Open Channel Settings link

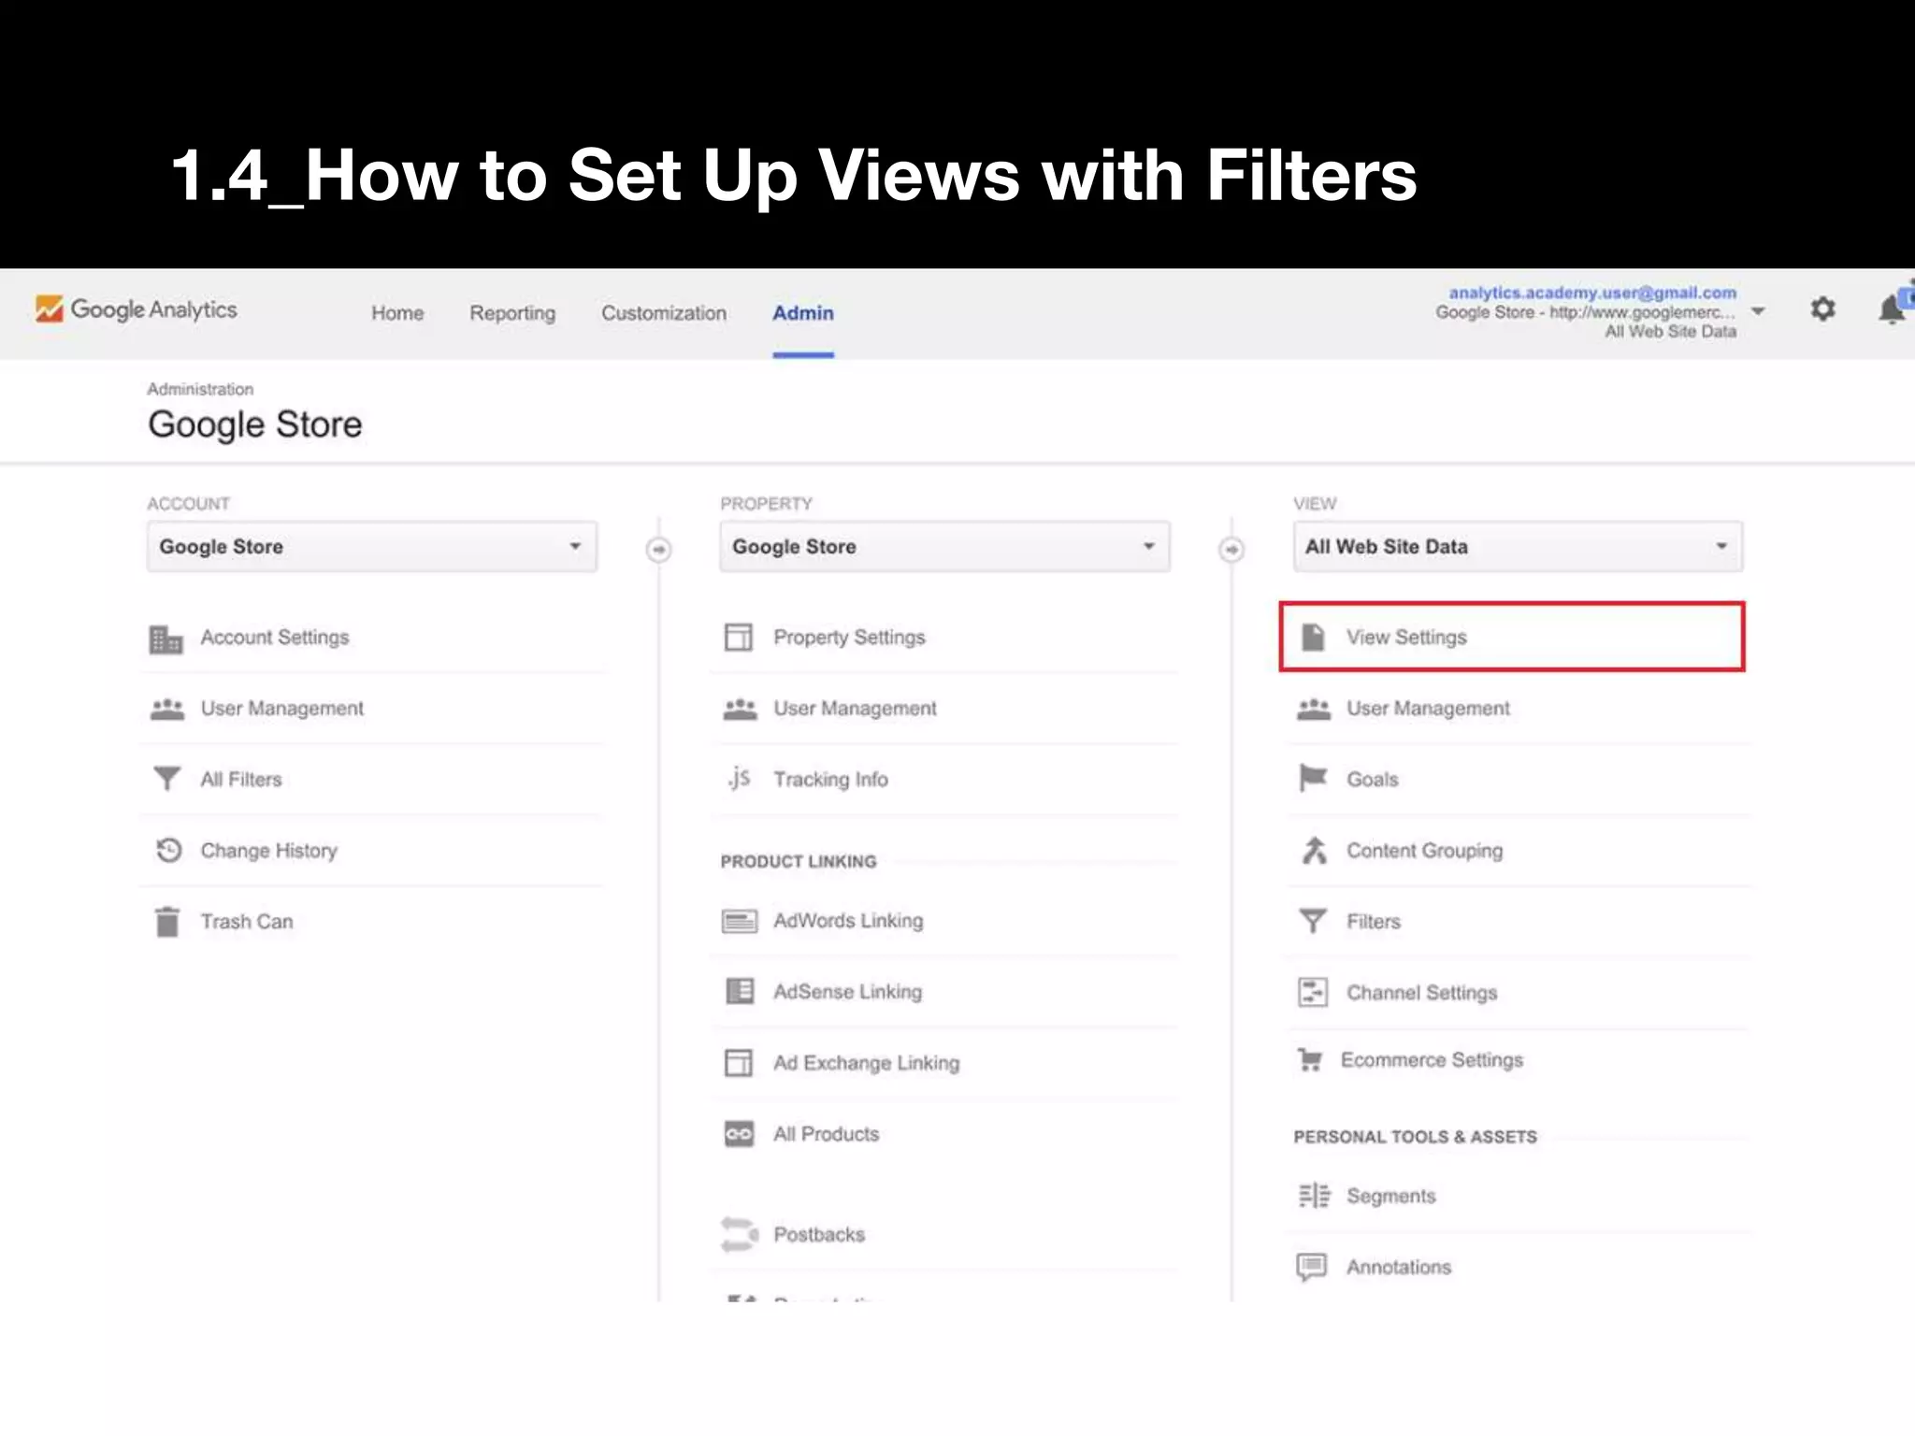click(x=1421, y=993)
